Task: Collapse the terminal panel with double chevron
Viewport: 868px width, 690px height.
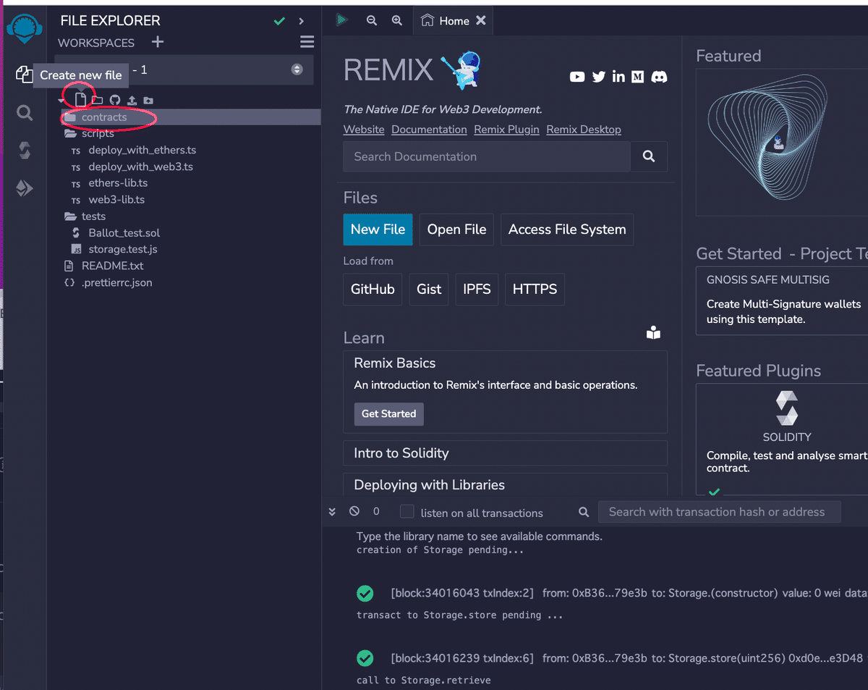Action: coord(332,511)
